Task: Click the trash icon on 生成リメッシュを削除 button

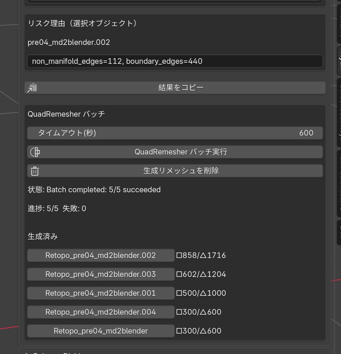Action: point(34,171)
